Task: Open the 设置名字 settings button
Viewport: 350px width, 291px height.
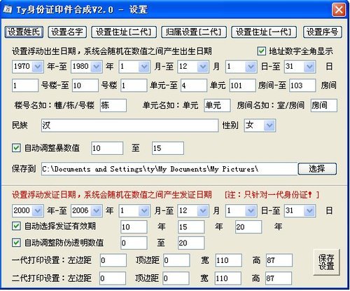Action: [67, 32]
